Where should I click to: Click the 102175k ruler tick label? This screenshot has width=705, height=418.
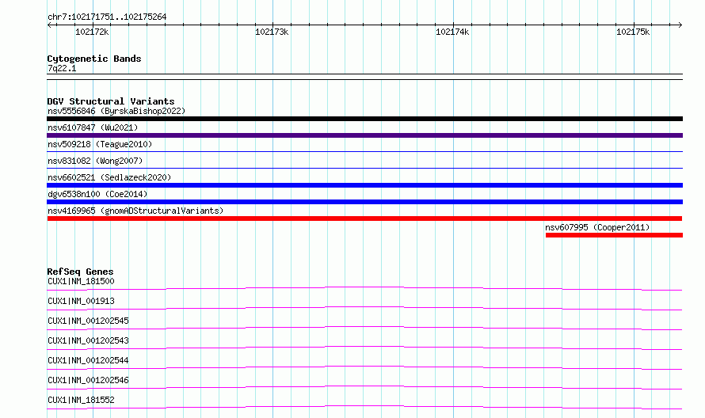(633, 32)
